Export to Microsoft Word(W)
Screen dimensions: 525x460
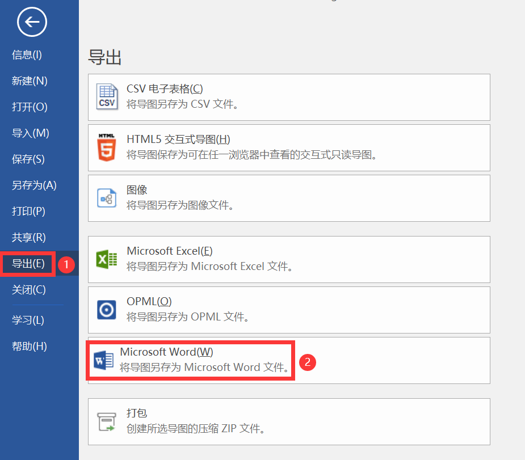[289, 360]
